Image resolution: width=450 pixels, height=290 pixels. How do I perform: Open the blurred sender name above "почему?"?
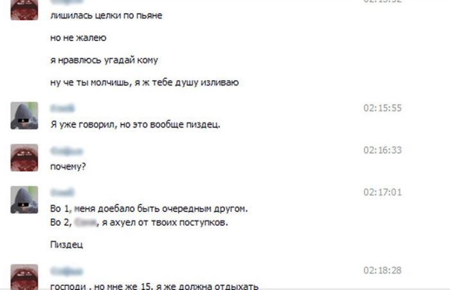tap(67, 151)
